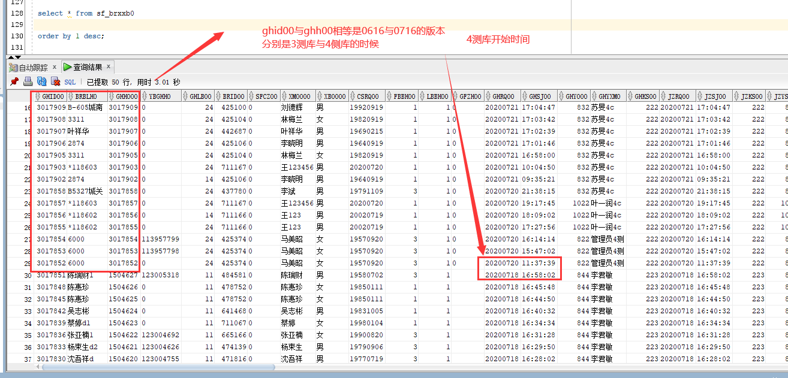Click the sort icon on GHY000 column
Image resolution: width=788 pixels, height=378 pixels.
pos(561,96)
